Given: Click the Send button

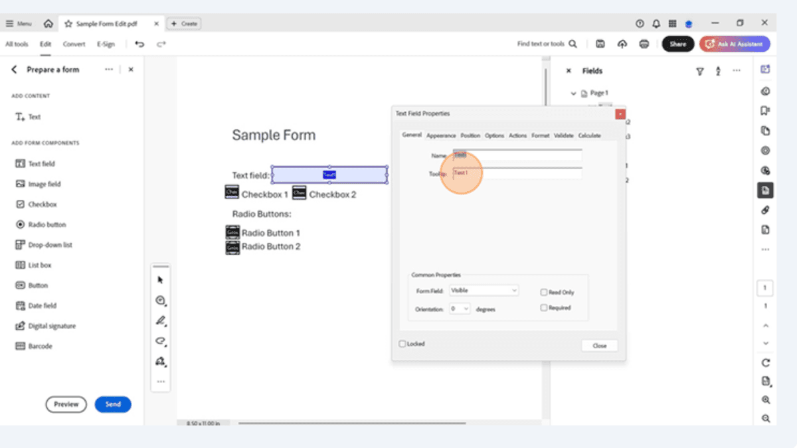Looking at the screenshot, I should (x=113, y=404).
